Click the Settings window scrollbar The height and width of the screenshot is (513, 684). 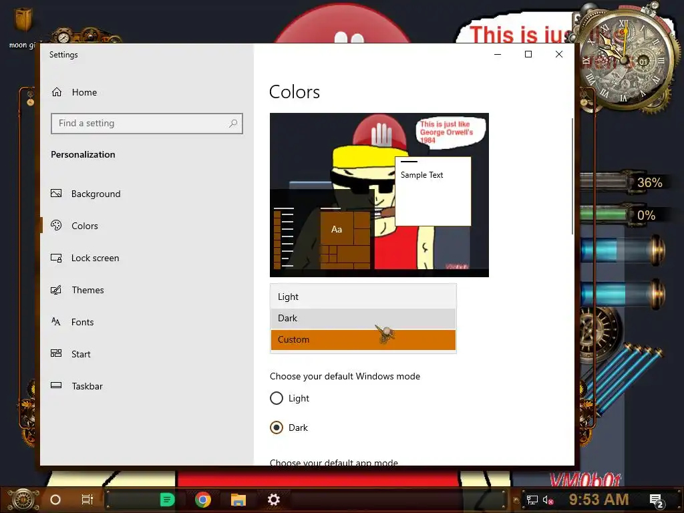[x=572, y=176]
